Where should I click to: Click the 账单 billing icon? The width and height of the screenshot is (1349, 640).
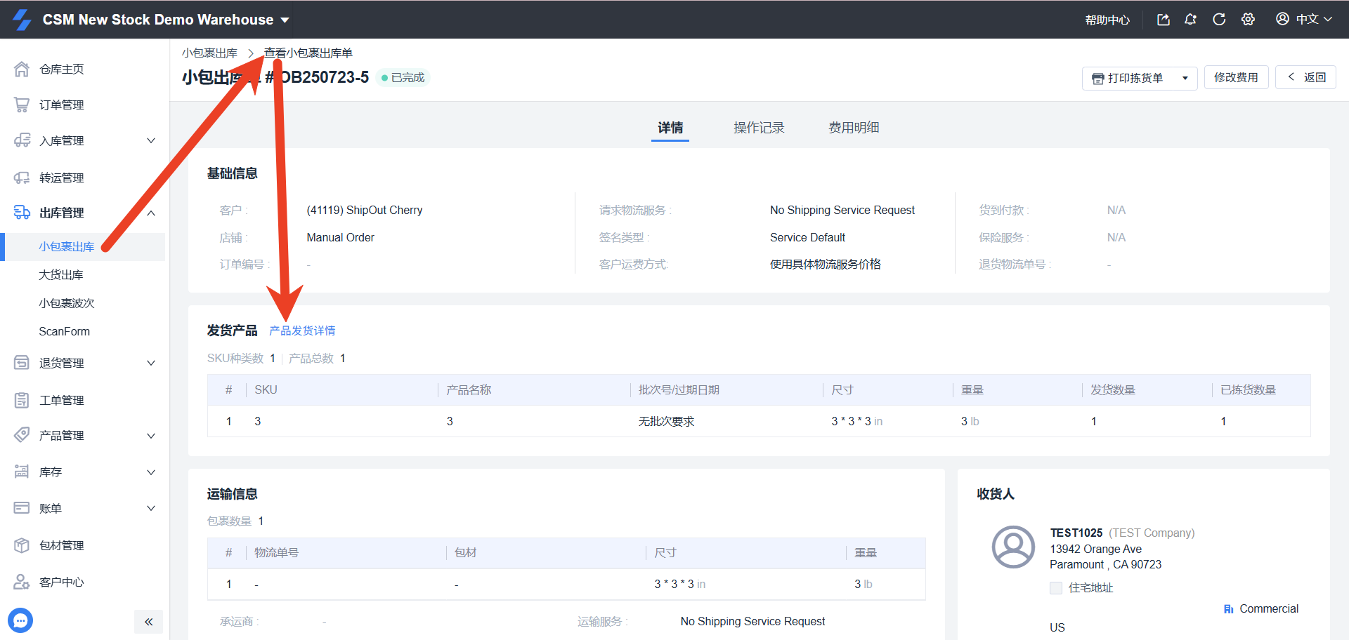(x=22, y=508)
